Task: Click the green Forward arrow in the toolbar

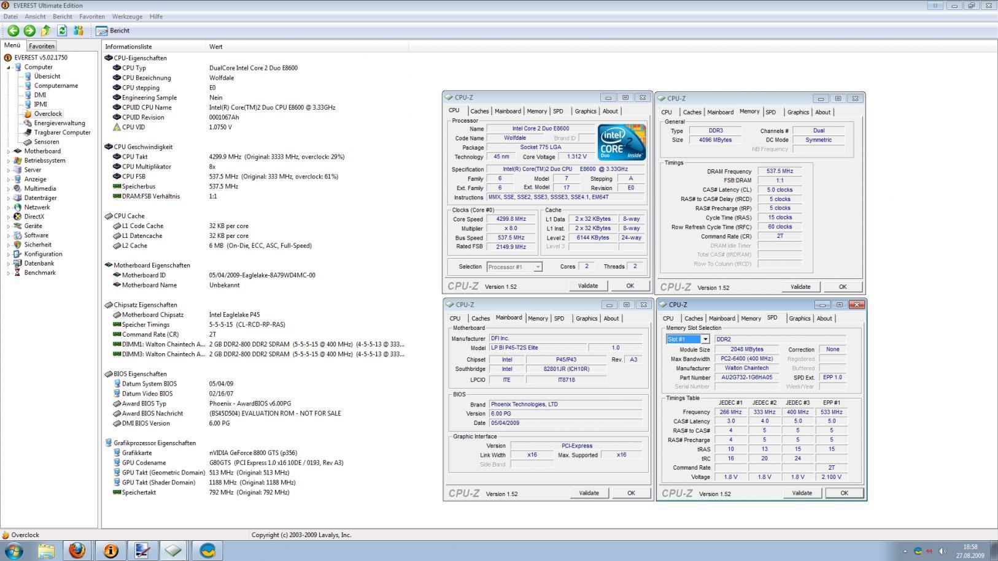Action: coord(29,31)
